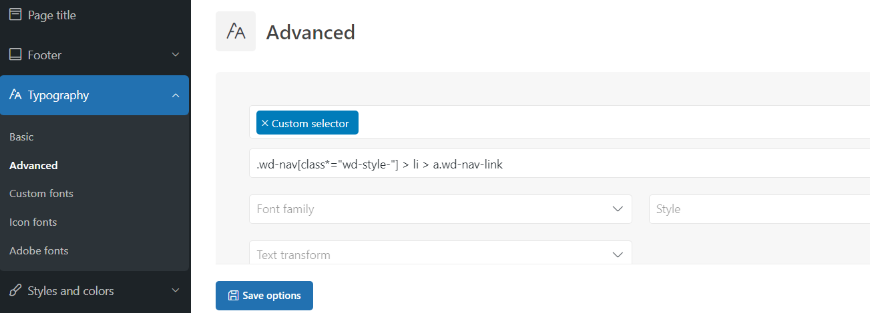Click the Advanced typography header icon
Screen dimensions: 870x313
[x=236, y=31]
